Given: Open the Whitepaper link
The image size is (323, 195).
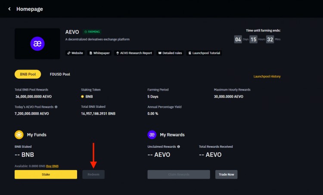Looking at the screenshot, I should point(99,53).
